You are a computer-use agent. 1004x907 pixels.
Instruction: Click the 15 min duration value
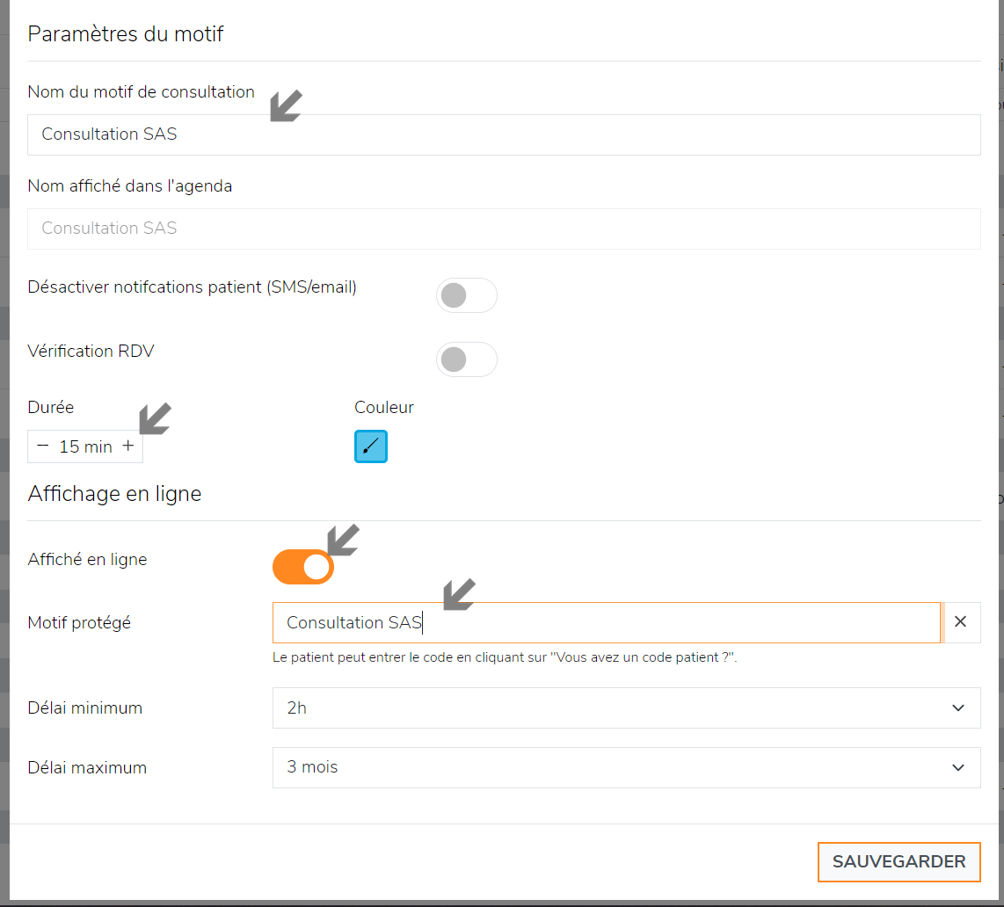point(85,446)
